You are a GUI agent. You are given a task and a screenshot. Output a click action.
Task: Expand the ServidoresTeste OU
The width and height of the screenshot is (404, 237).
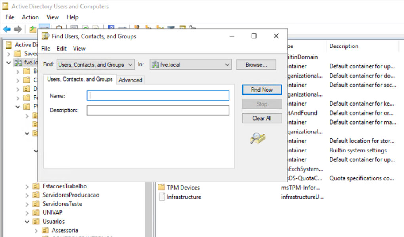click(x=27, y=204)
